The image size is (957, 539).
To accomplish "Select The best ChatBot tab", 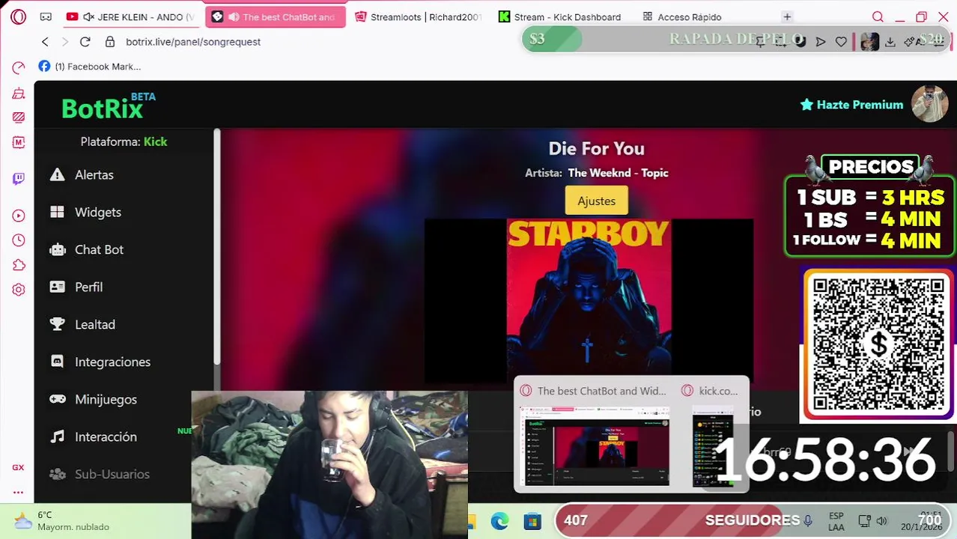I will tap(276, 16).
